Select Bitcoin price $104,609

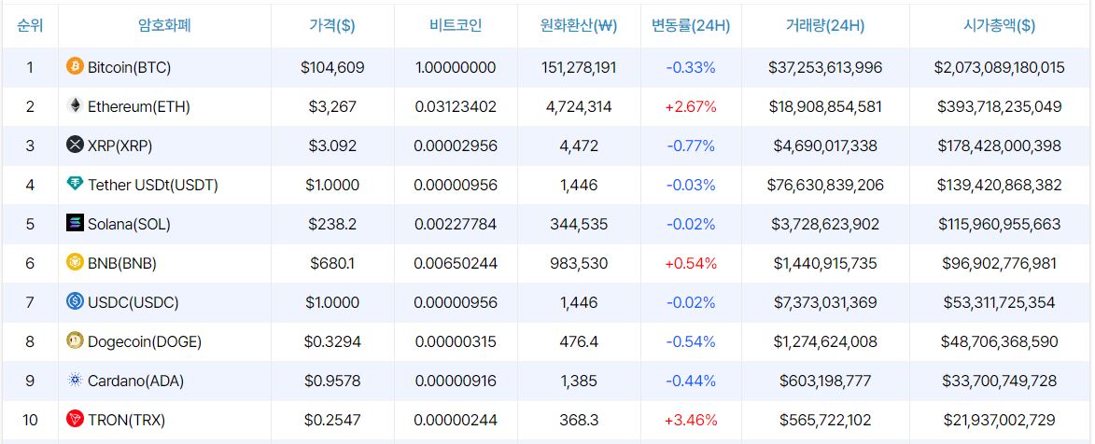[332, 68]
